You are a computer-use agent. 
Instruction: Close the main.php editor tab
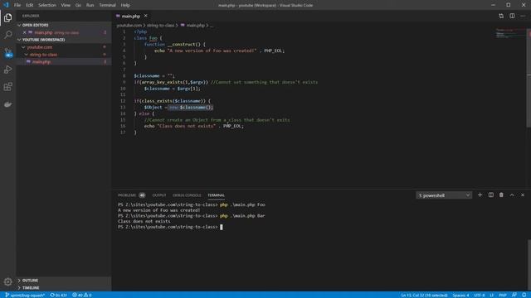pos(146,16)
